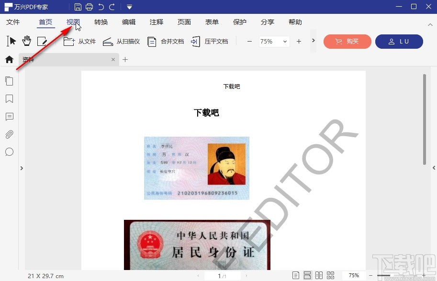
Task: Open the attachments panel in sidebar
Action: (x=9, y=134)
